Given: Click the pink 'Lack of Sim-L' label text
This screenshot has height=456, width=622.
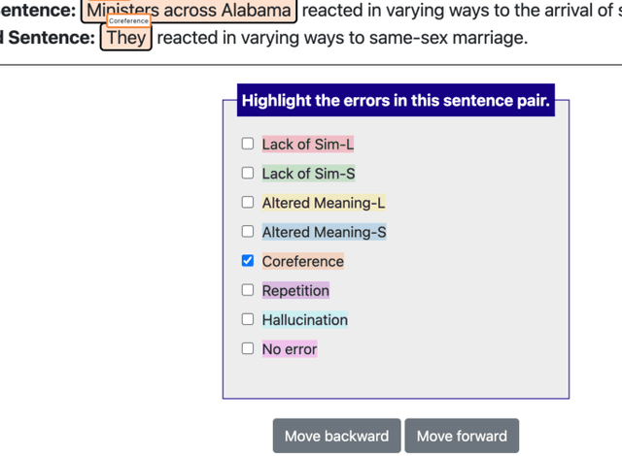Looking at the screenshot, I should click(x=308, y=145).
